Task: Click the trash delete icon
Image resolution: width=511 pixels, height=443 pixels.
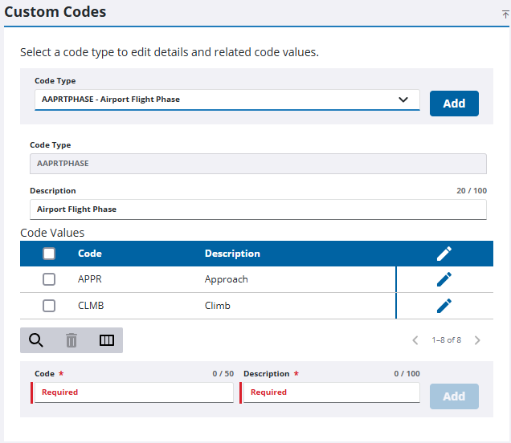Action: [72, 340]
